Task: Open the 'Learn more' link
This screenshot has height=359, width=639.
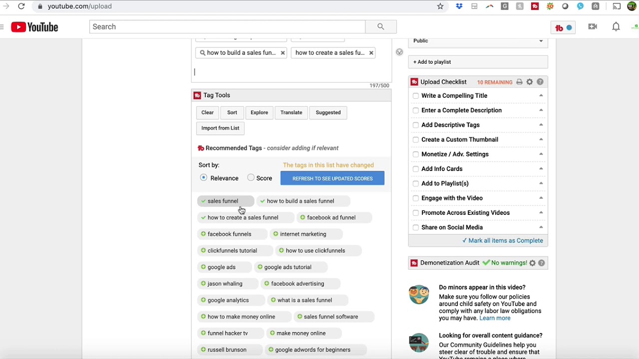Action: click(495, 318)
